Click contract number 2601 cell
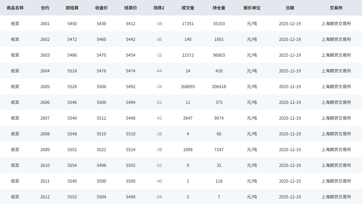 (45, 24)
